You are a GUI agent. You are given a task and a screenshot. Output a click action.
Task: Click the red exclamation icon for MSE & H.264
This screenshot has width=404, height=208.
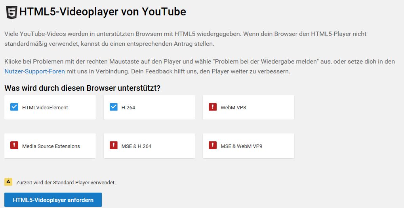(113, 145)
